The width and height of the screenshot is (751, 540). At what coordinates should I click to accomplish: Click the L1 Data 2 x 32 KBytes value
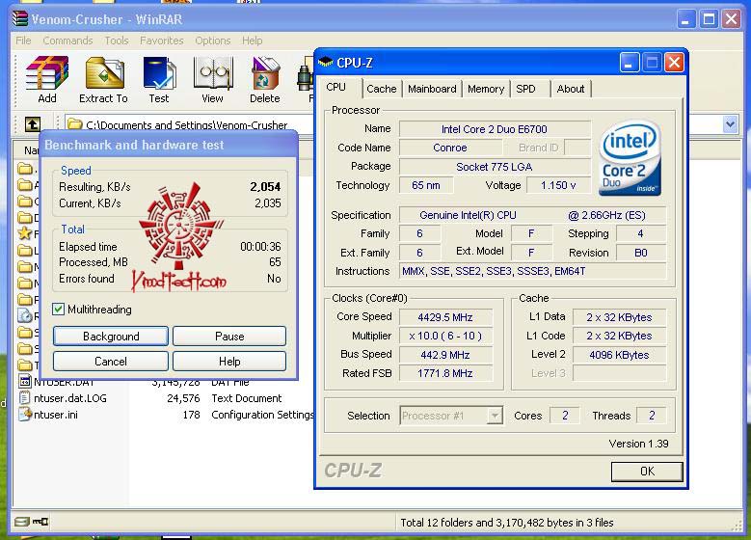point(619,317)
